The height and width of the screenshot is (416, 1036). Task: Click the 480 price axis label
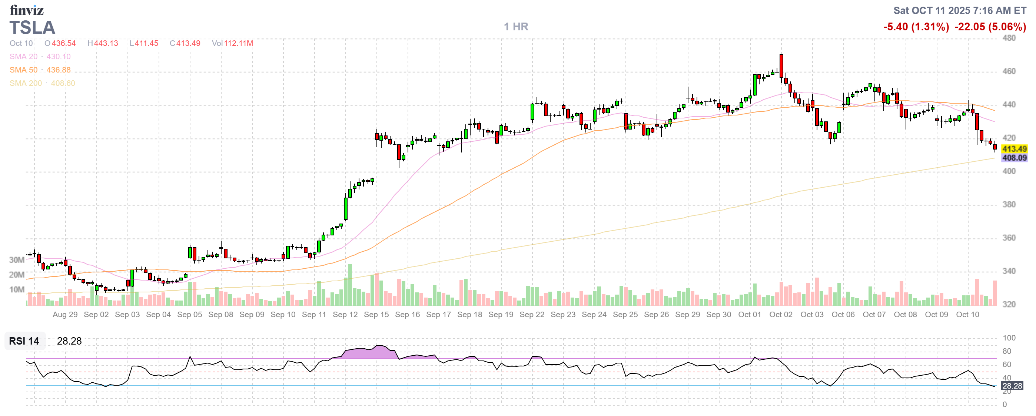[x=1009, y=38]
